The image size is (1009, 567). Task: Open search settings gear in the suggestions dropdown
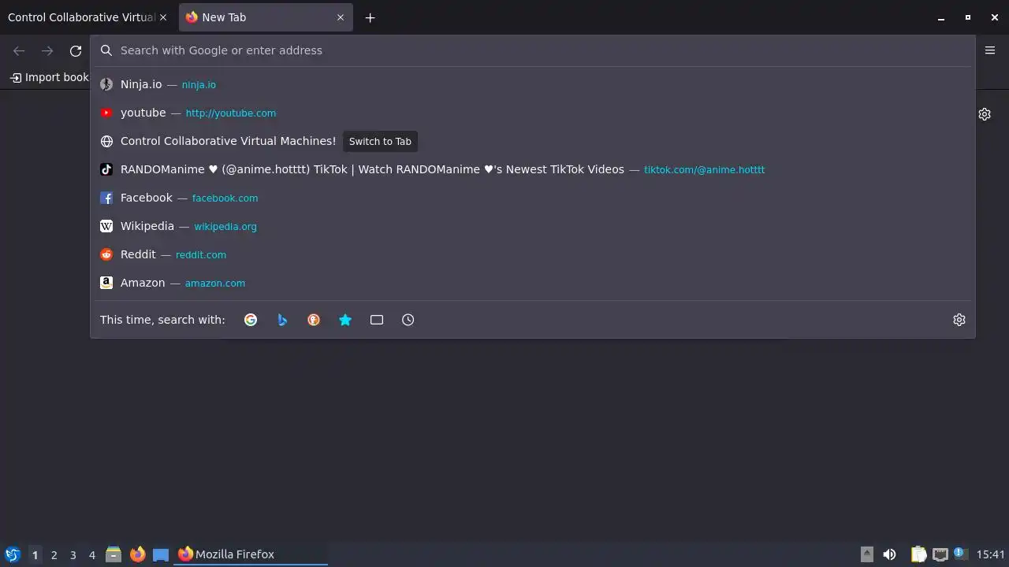[x=959, y=320]
